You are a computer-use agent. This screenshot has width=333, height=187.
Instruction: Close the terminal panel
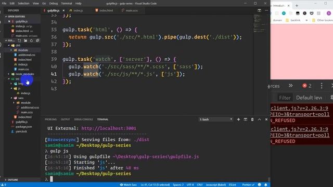click(x=266, y=119)
